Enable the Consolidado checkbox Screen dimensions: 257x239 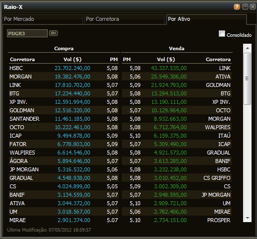tap(222, 34)
